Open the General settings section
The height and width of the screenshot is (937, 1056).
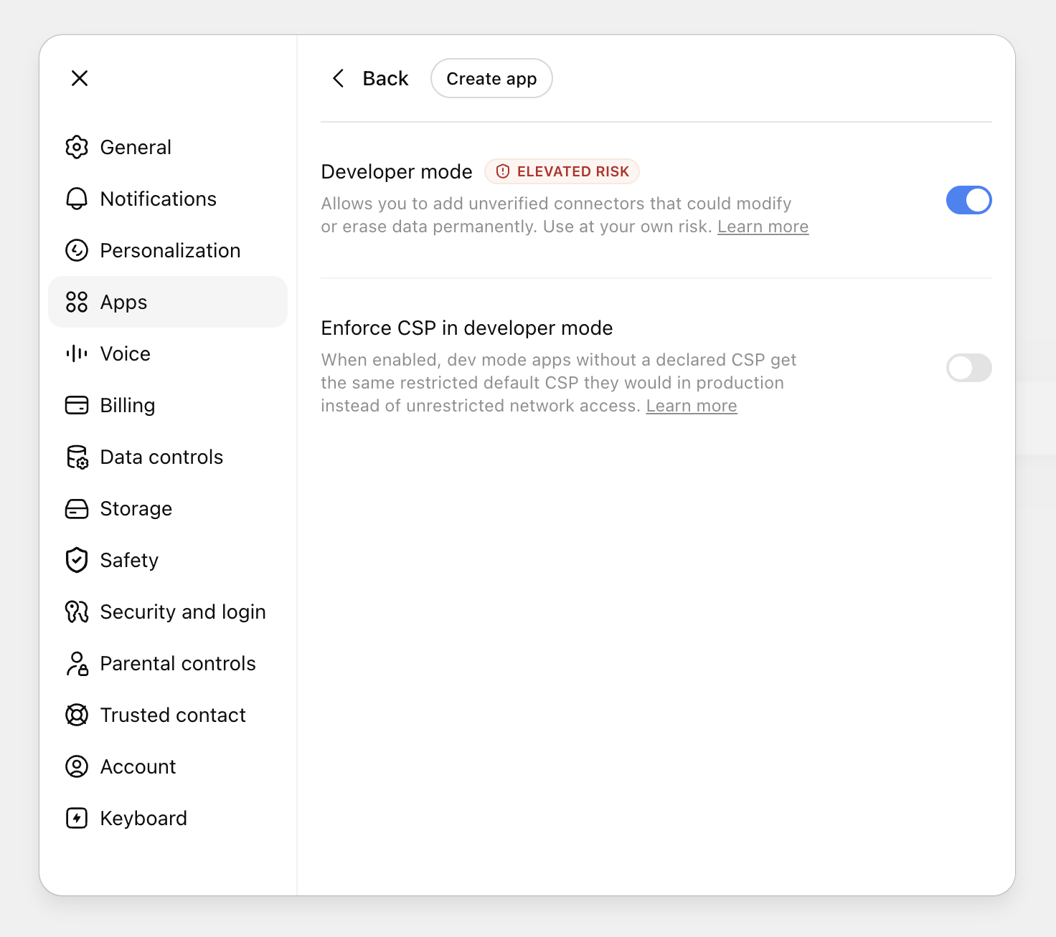[x=168, y=147]
